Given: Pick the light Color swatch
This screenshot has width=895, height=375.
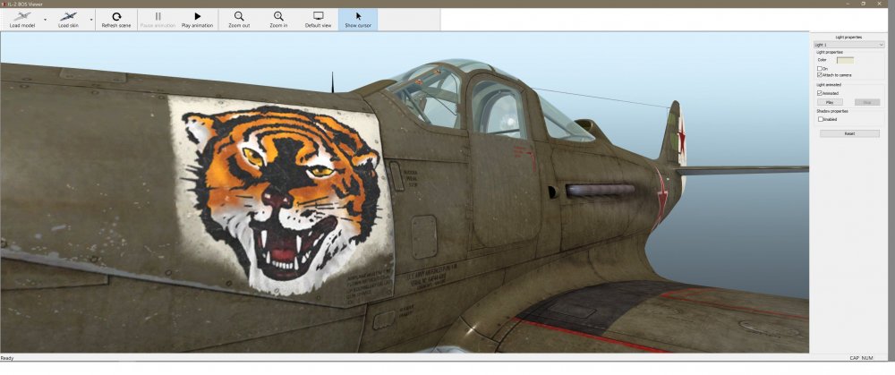Looking at the screenshot, I should (x=845, y=60).
